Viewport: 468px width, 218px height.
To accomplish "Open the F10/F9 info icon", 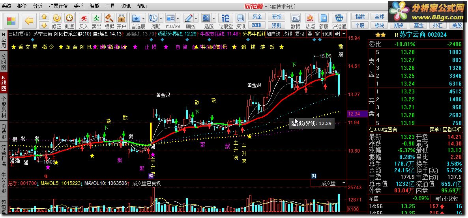I will (170, 18).
